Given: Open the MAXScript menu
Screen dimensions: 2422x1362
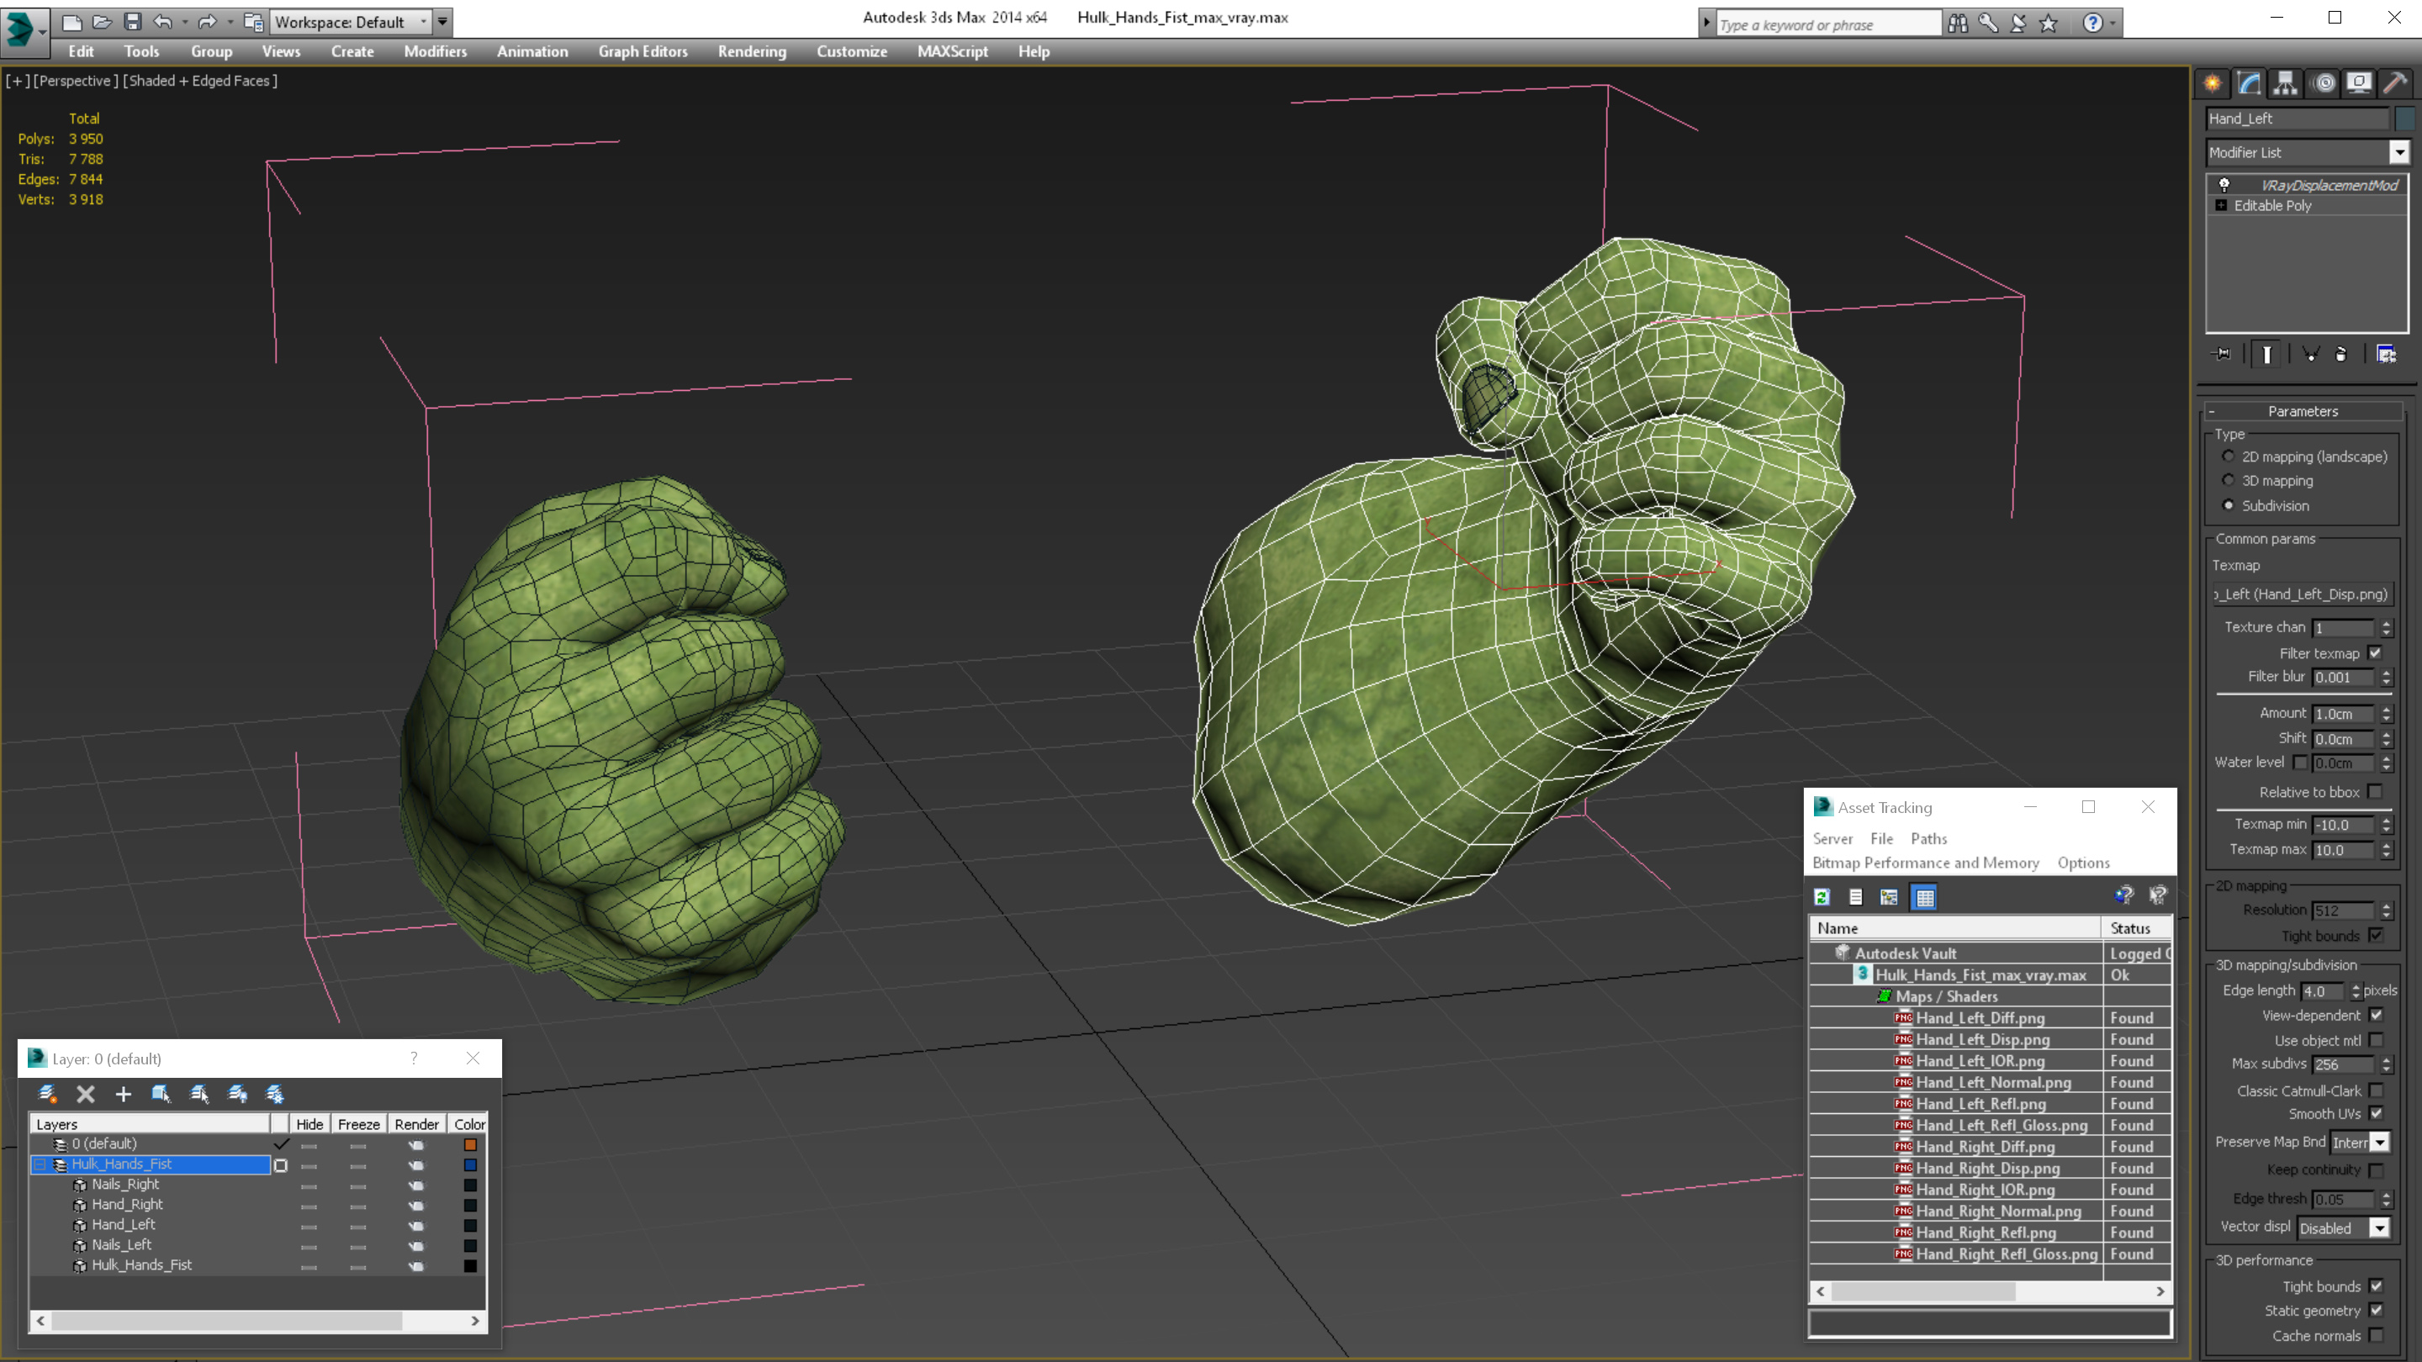Looking at the screenshot, I should (953, 51).
